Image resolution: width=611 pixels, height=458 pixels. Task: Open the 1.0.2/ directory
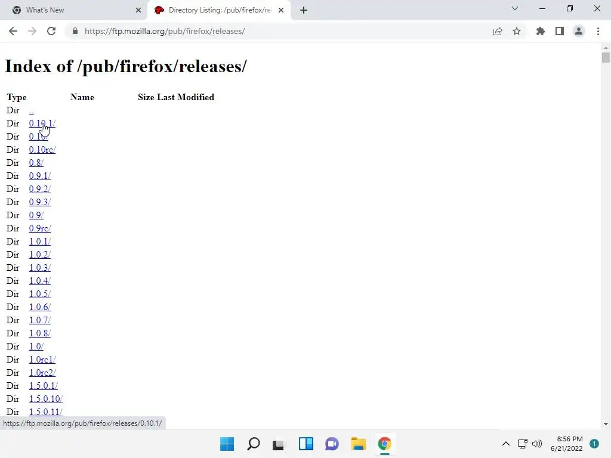tap(40, 255)
